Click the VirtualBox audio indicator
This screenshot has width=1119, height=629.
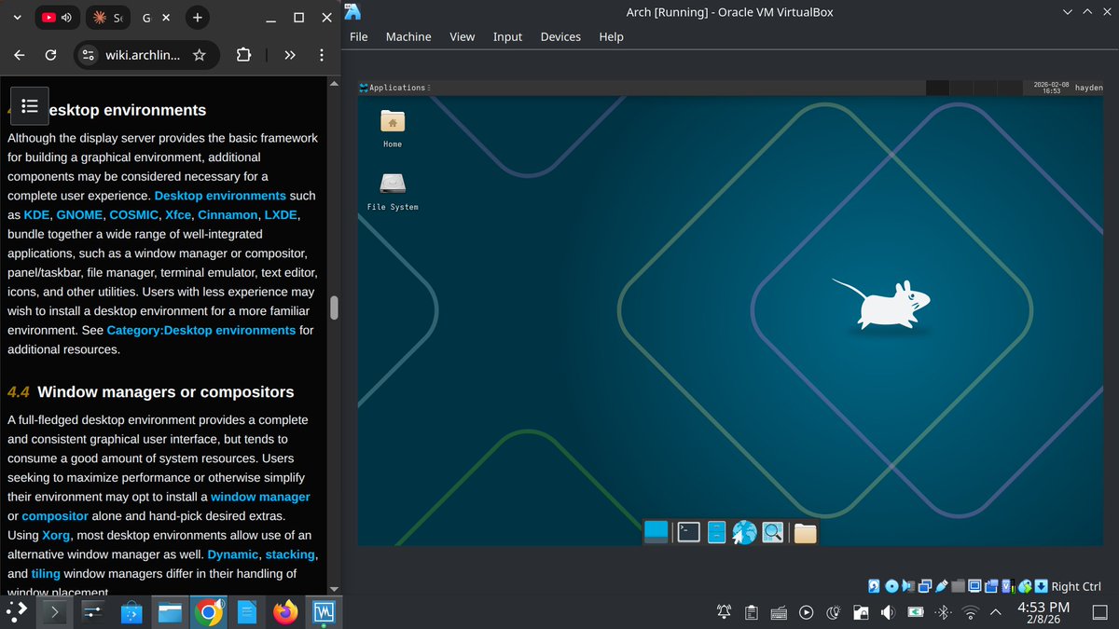click(x=908, y=586)
